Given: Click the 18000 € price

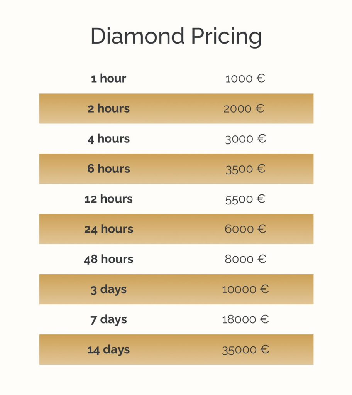Looking at the screenshot, I should 245,319.
